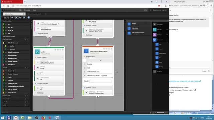
Task: Click the sigma icon of Calculation Expression block
Action: 86,51
